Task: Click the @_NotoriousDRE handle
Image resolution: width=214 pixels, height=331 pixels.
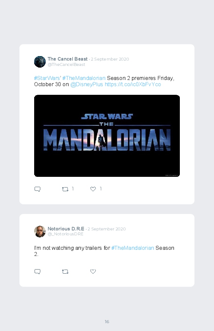Action: pos(65,234)
